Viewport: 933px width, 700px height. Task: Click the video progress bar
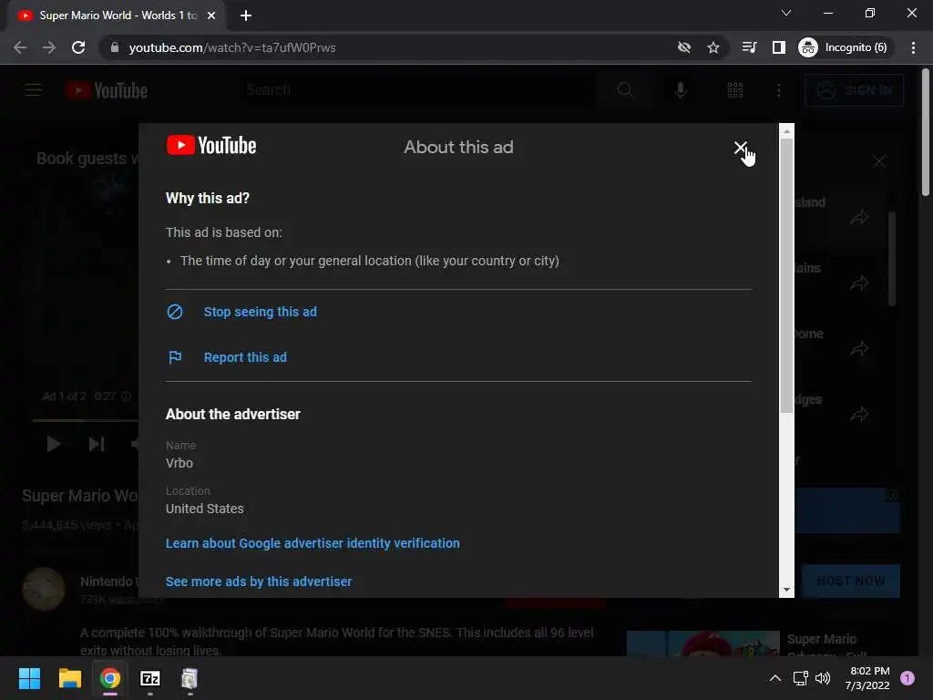(86, 420)
